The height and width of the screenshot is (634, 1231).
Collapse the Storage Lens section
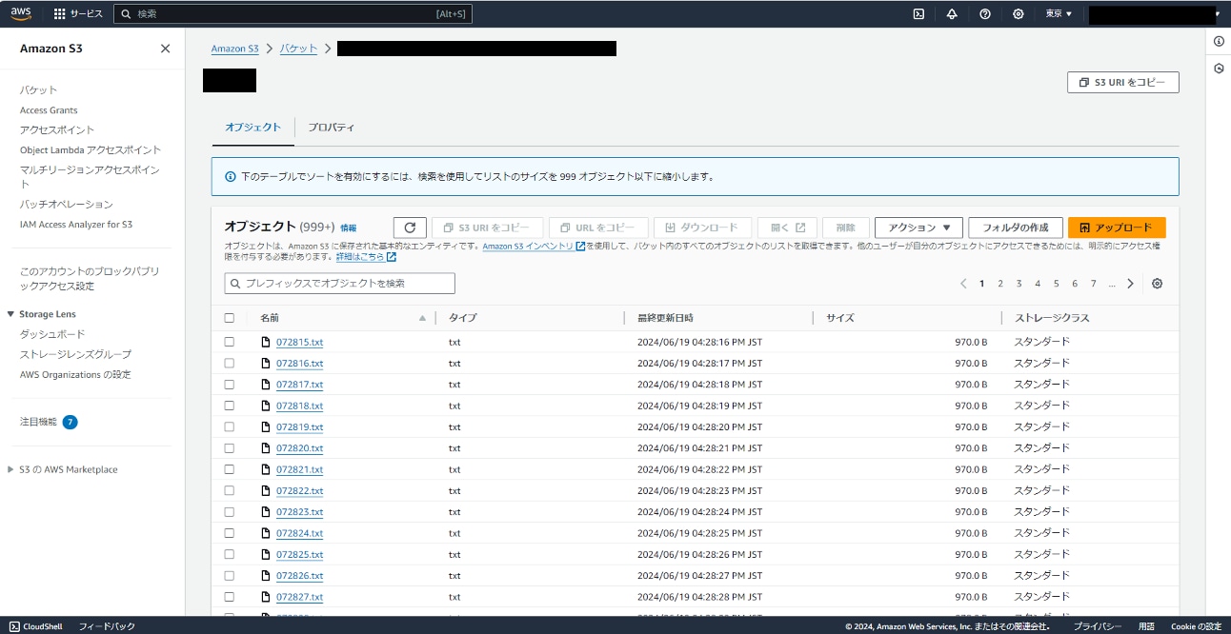point(10,314)
